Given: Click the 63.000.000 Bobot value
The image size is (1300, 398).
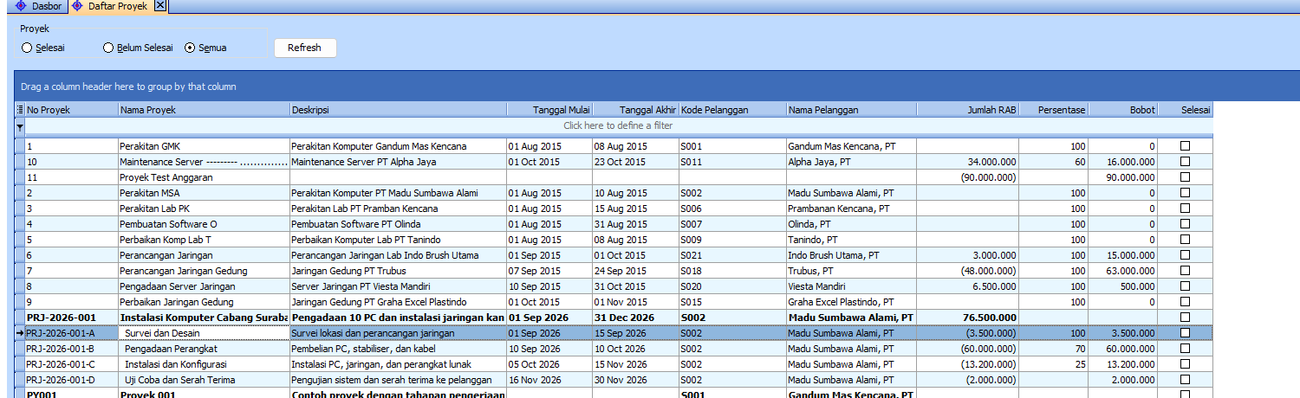Looking at the screenshot, I should point(1123,271).
